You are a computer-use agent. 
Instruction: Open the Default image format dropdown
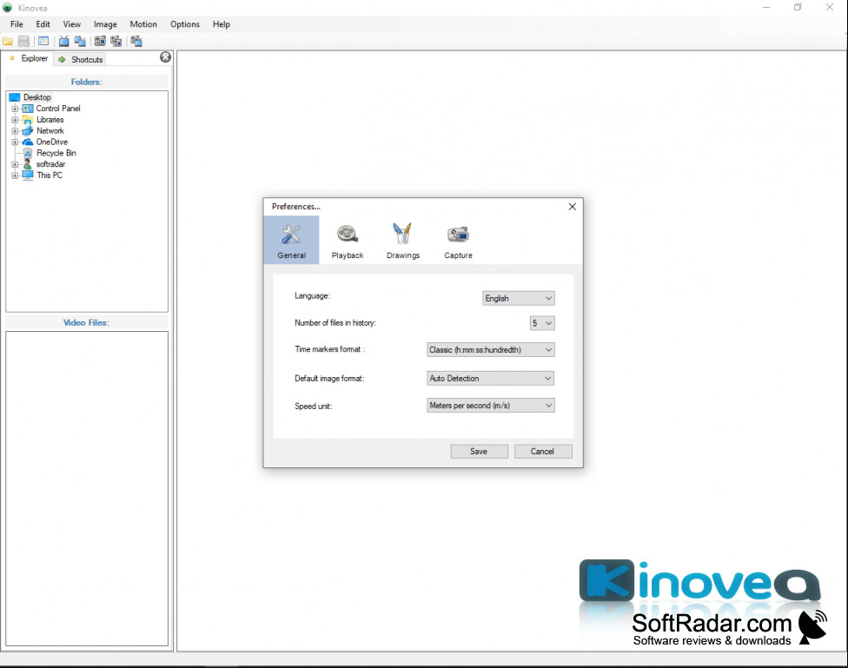(x=491, y=378)
